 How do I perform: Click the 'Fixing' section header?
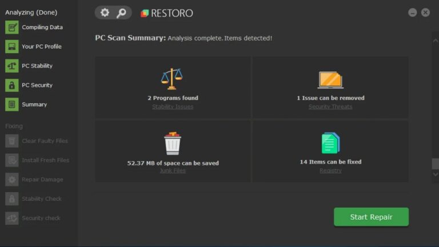14,126
